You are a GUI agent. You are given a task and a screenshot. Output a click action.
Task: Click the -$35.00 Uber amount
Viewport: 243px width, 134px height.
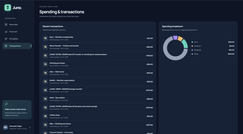[x=150, y=73]
